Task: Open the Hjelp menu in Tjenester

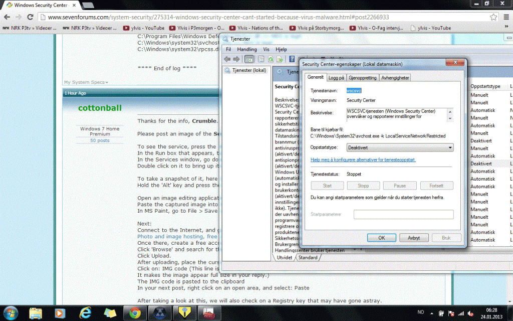Action: (x=281, y=49)
